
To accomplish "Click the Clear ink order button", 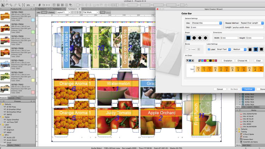I will [258, 60].
